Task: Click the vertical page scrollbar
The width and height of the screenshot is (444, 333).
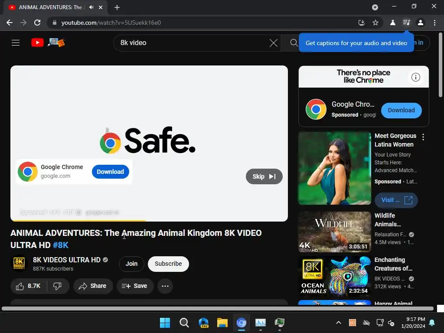Action: [x=441, y=65]
